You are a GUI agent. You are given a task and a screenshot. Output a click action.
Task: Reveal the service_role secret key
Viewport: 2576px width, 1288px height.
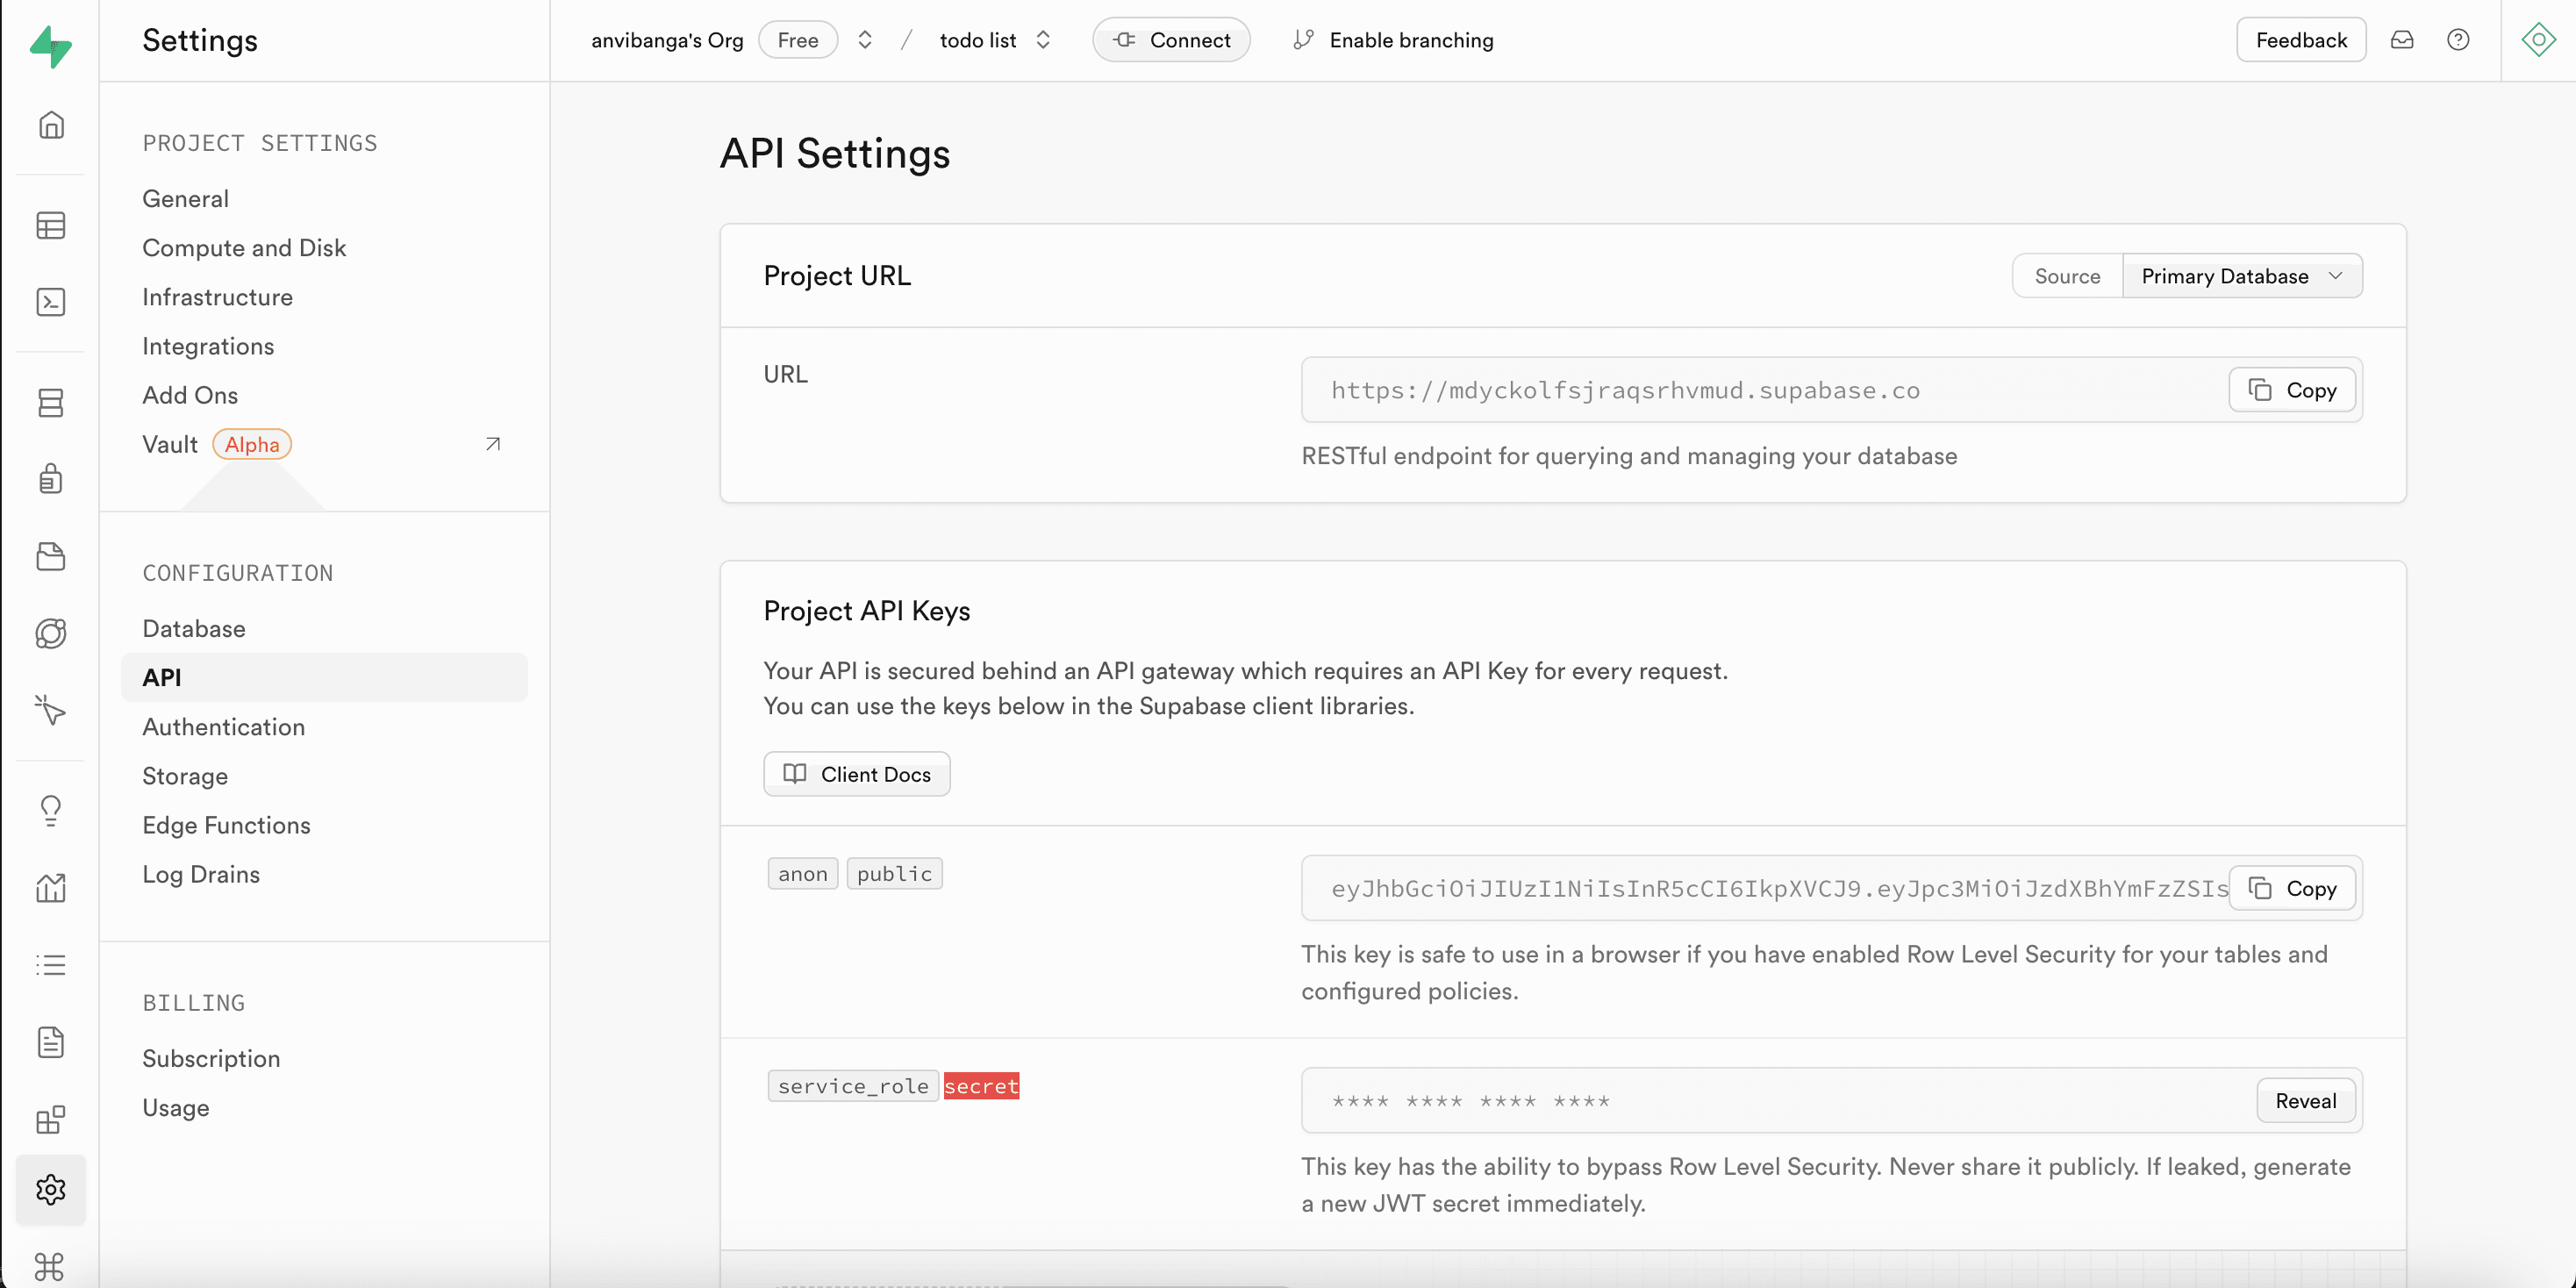[2305, 1100]
